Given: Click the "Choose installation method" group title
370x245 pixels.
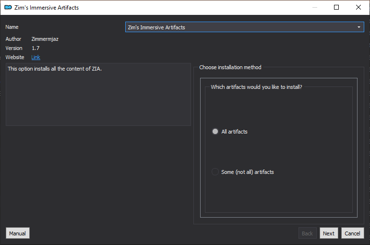Looking at the screenshot, I should click(230, 67).
